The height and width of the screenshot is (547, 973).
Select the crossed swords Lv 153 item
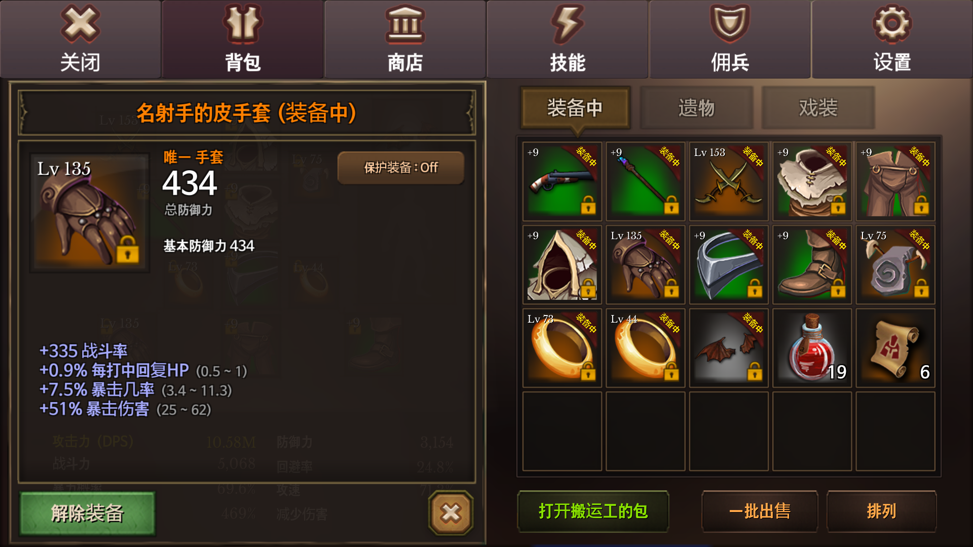click(729, 181)
